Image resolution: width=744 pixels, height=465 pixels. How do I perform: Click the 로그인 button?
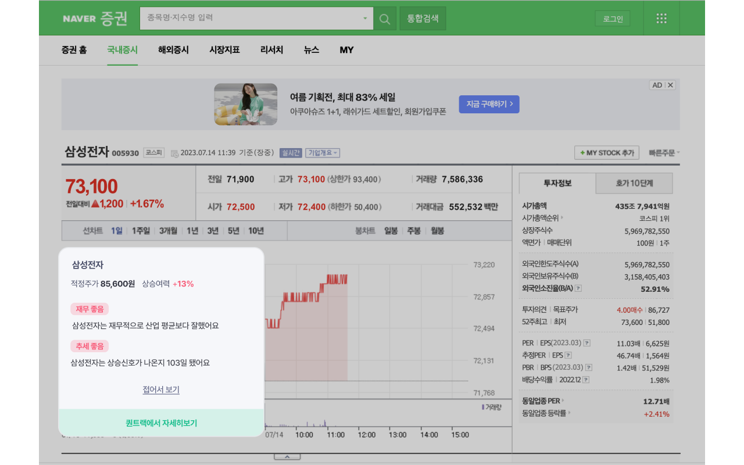coord(613,19)
